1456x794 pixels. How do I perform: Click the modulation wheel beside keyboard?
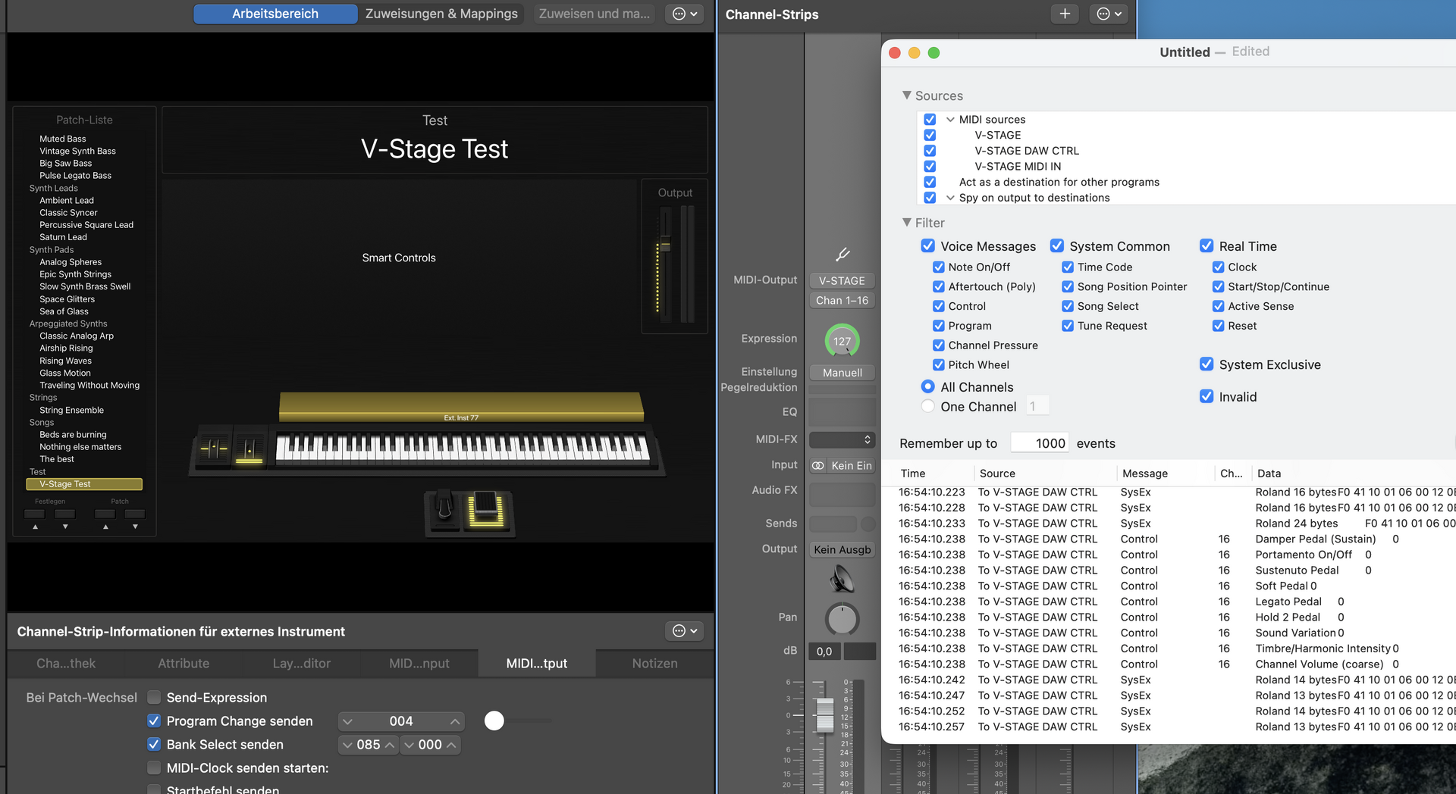click(249, 449)
